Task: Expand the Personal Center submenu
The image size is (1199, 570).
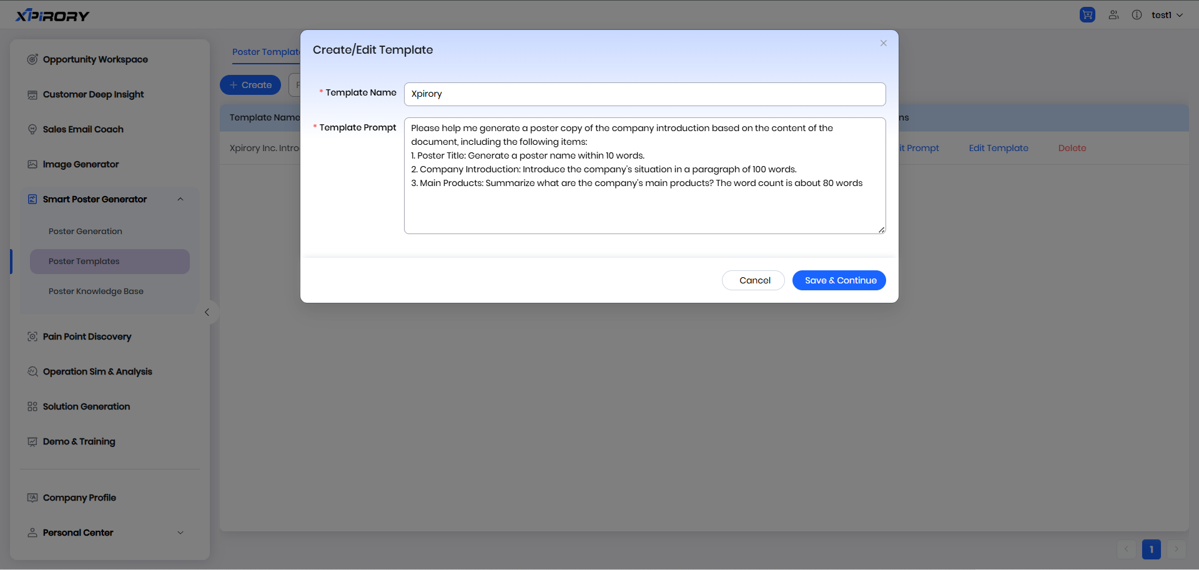Action: pyautogui.click(x=180, y=533)
